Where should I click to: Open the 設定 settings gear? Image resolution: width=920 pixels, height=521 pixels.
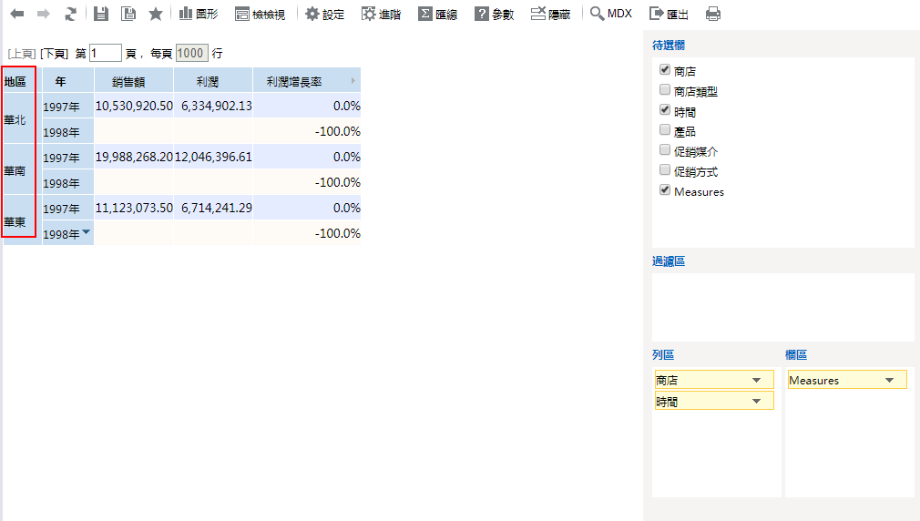pyautogui.click(x=324, y=14)
